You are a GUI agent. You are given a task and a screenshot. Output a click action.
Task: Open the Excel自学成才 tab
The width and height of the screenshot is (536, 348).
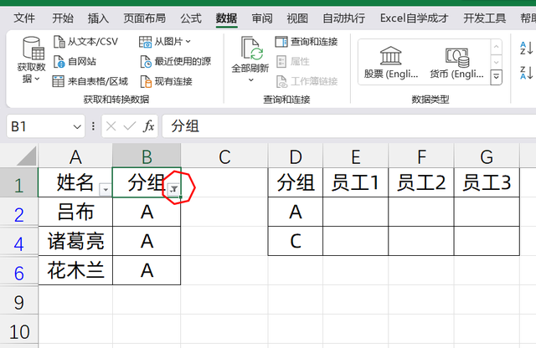pyautogui.click(x=414, y=18)
